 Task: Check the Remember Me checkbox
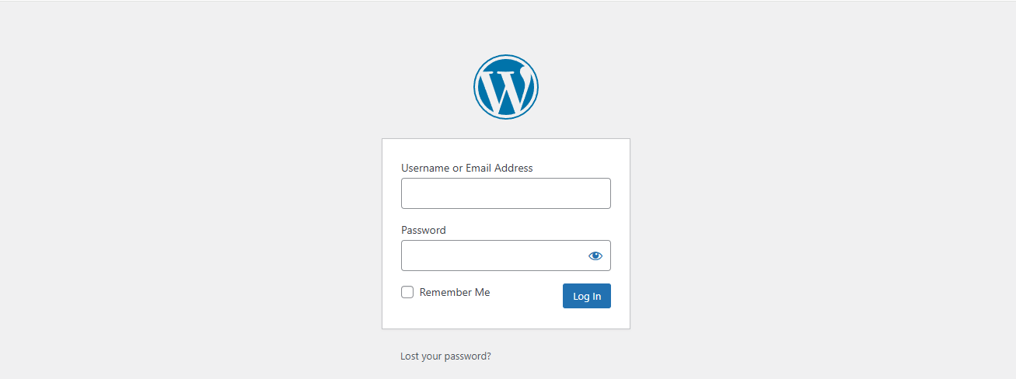(x=407, y=293)
